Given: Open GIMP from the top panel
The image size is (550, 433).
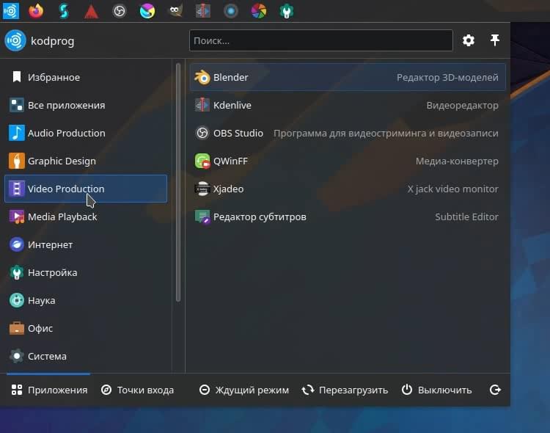Looking at the screenshot, I should coord(175,11).
